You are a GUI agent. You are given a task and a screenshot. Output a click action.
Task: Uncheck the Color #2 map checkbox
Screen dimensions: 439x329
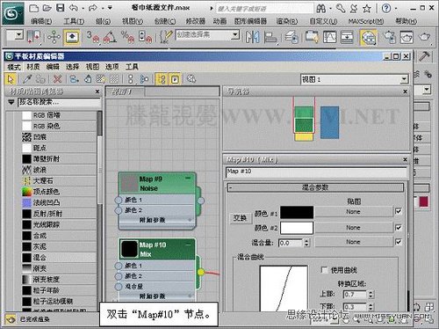pos(399,227)
